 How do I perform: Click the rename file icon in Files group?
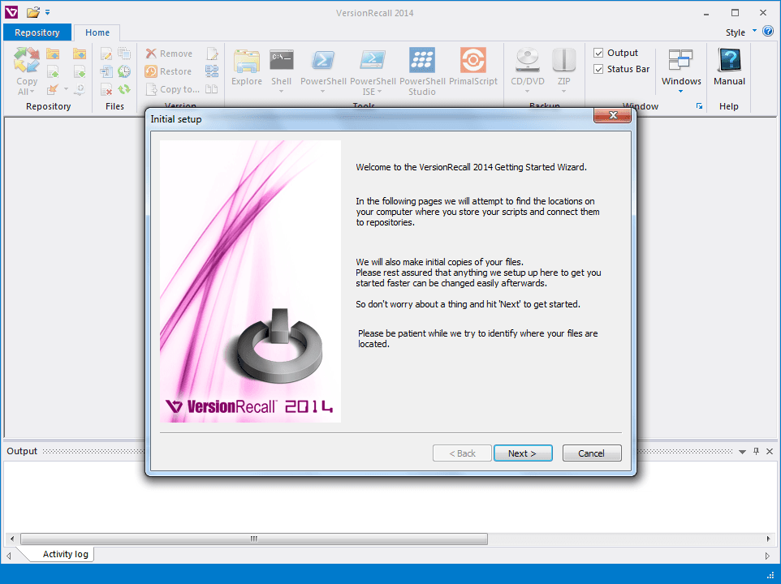click(x=106, y=71)
